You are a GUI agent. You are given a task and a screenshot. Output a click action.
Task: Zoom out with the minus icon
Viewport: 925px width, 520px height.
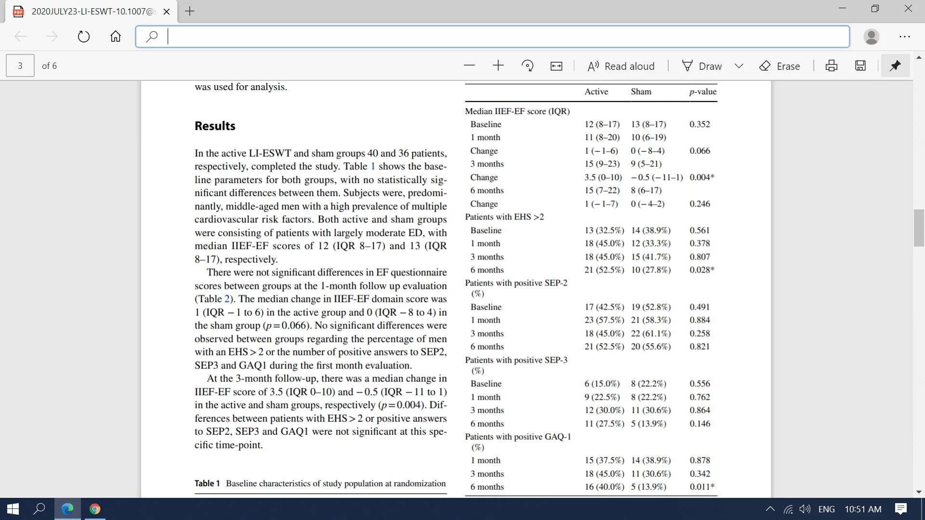pos(469,65)
